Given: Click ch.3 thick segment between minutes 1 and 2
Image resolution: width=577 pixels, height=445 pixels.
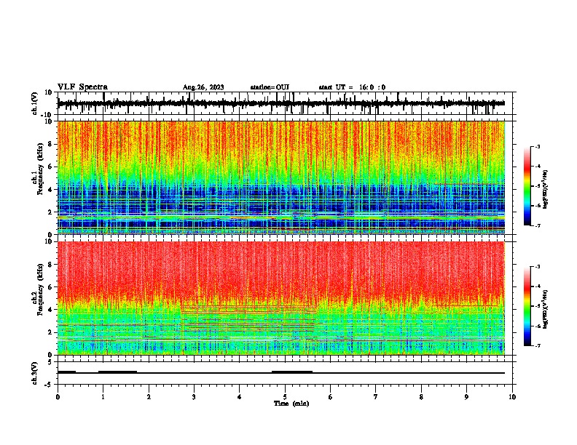Looking at the screenshot, I should 118,372.
